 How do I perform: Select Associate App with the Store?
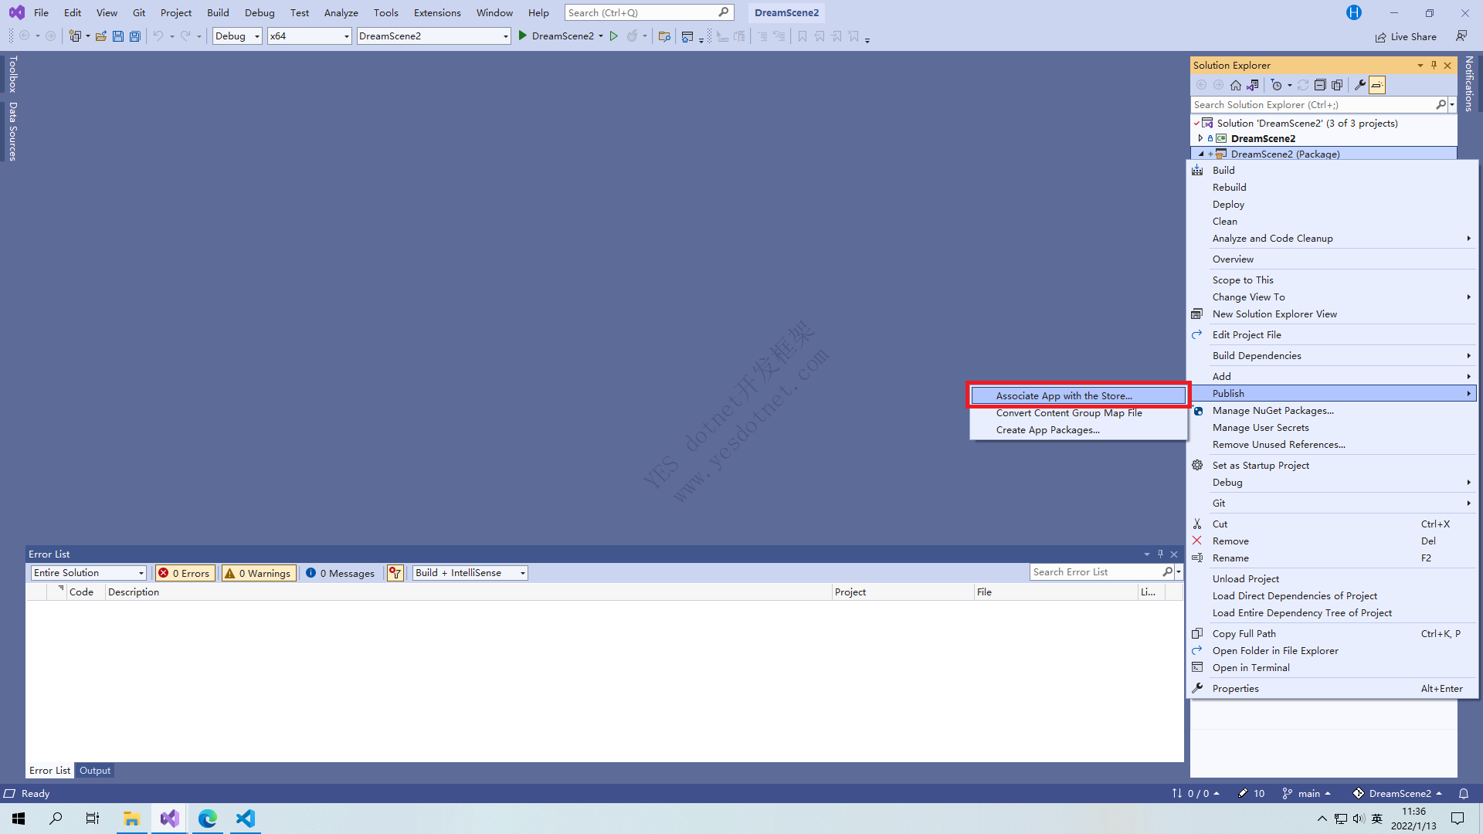1078,395
